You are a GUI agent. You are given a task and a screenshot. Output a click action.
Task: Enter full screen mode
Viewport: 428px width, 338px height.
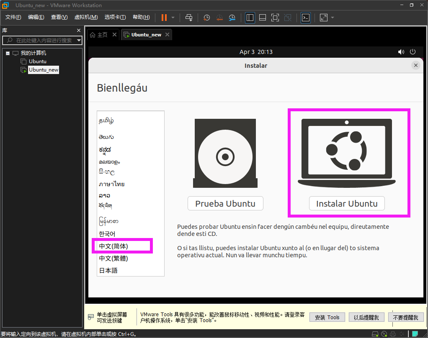275,18
